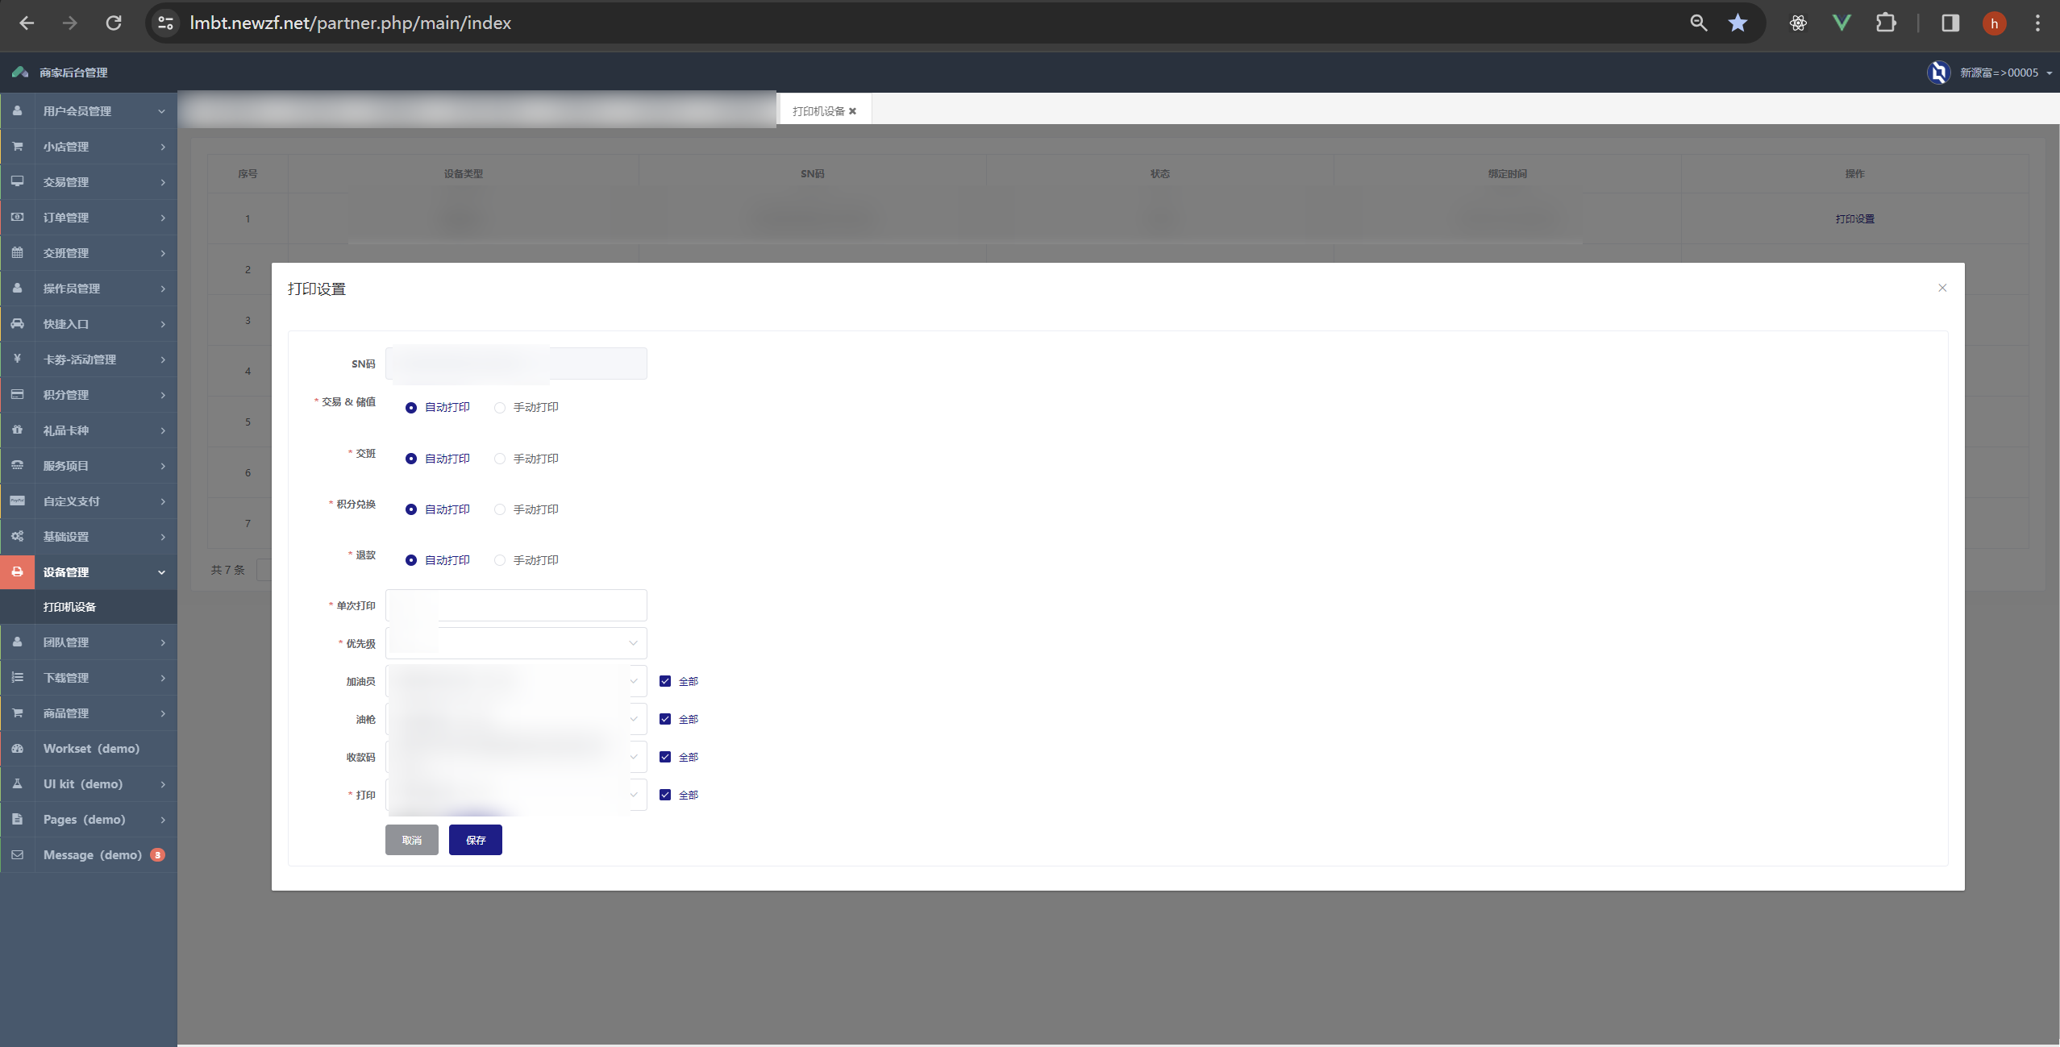Close the 打印设置 dialog with X

click(x=1942, y=288)
